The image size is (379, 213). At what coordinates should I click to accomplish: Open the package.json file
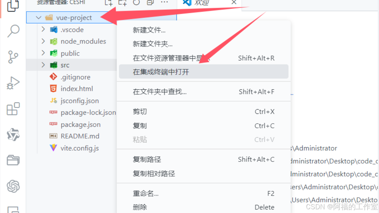(x=81, y=124)
